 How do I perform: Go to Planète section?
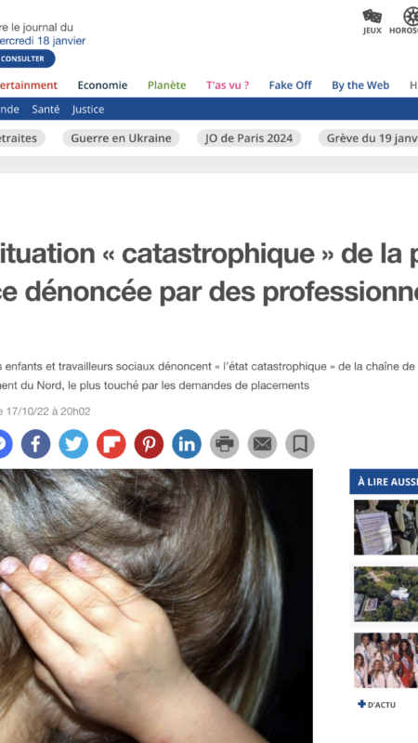pyautogui.click(x=167, y=85)
